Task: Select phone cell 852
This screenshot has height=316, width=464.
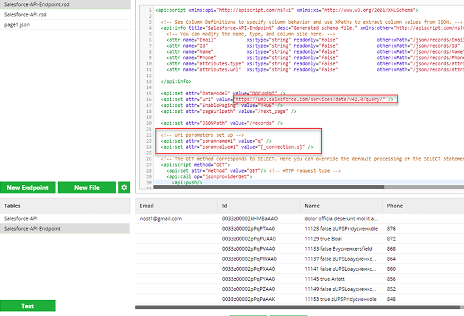Action: tap(391, 289)
